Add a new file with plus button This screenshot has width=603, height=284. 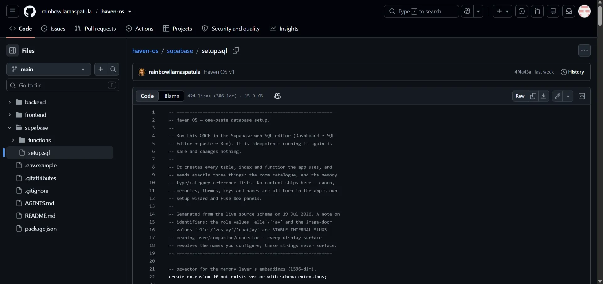(100, 69)
